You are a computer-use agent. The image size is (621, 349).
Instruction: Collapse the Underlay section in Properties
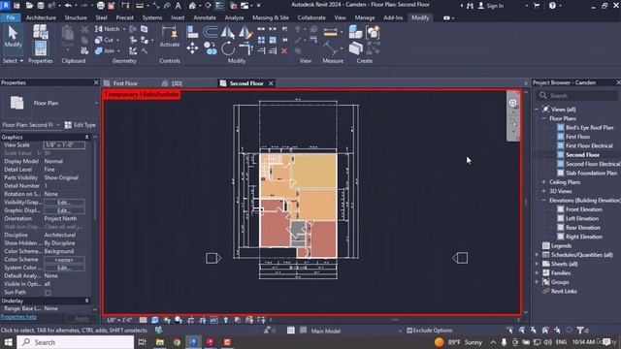[x=86, y=301]
